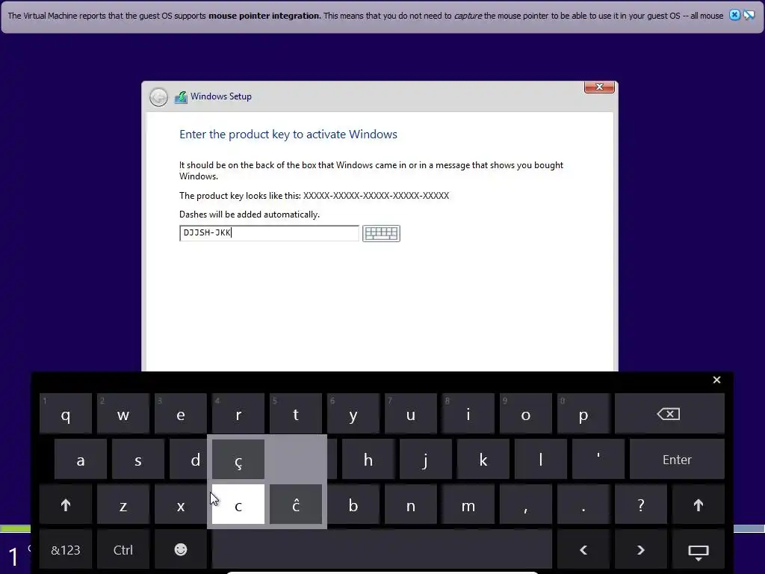Click the back arrow in Windows Setup
The image size is (765, 574).
click(158, 96)
